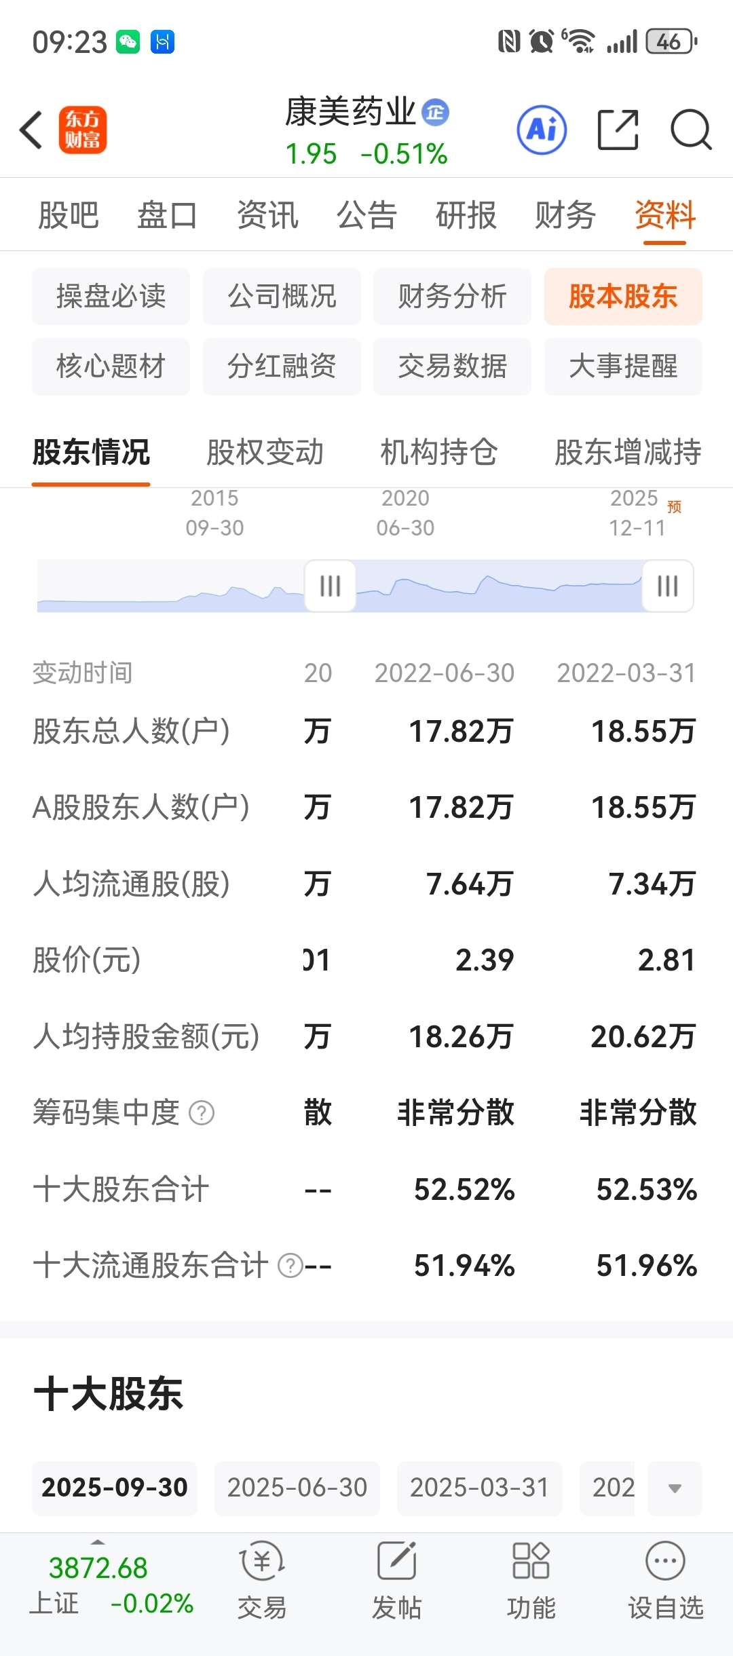Tap the 2022-06-30 column header

445,673
